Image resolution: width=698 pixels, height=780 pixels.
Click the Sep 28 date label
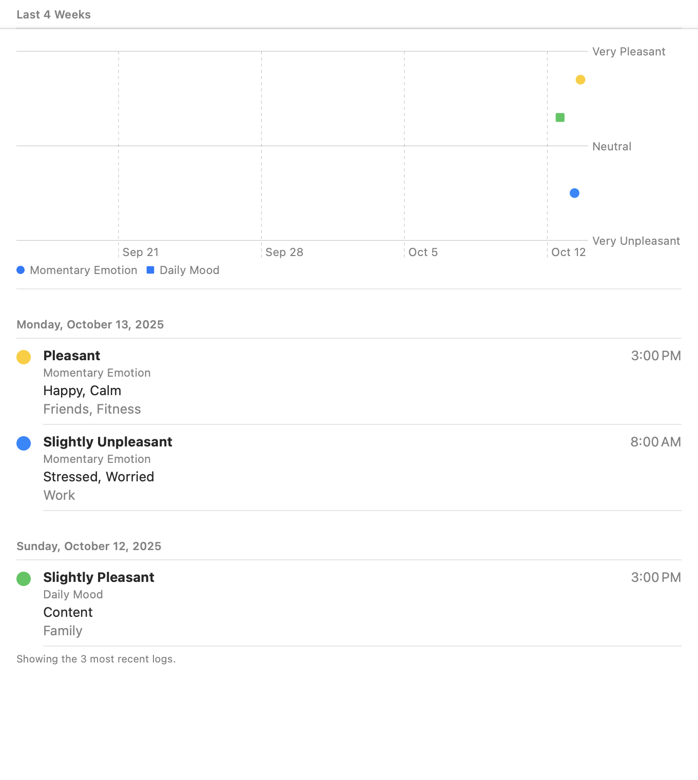[x=284, y=252]
